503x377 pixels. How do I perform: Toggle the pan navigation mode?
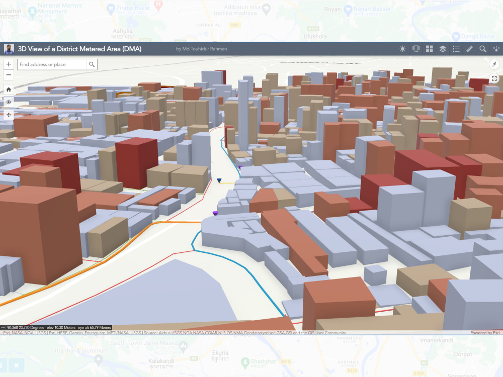pos(8,115)
